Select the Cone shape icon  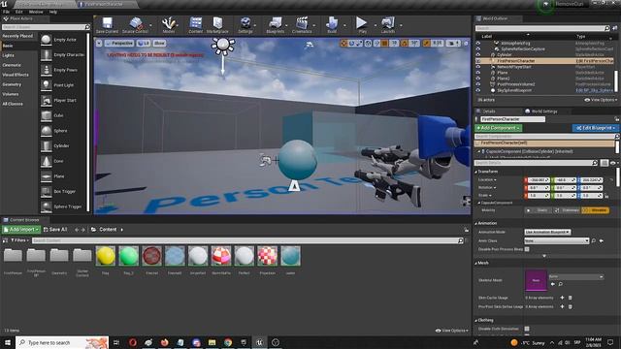coord(47,161)
